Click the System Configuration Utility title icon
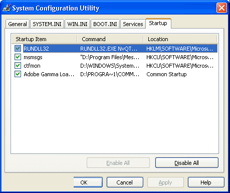This screenshot has width=230, height=193. [x=7, y=8]
